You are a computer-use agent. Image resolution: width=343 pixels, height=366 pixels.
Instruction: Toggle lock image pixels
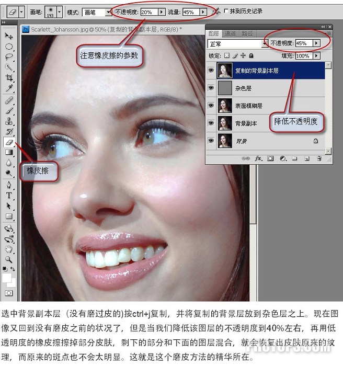[x=235, y=55]
